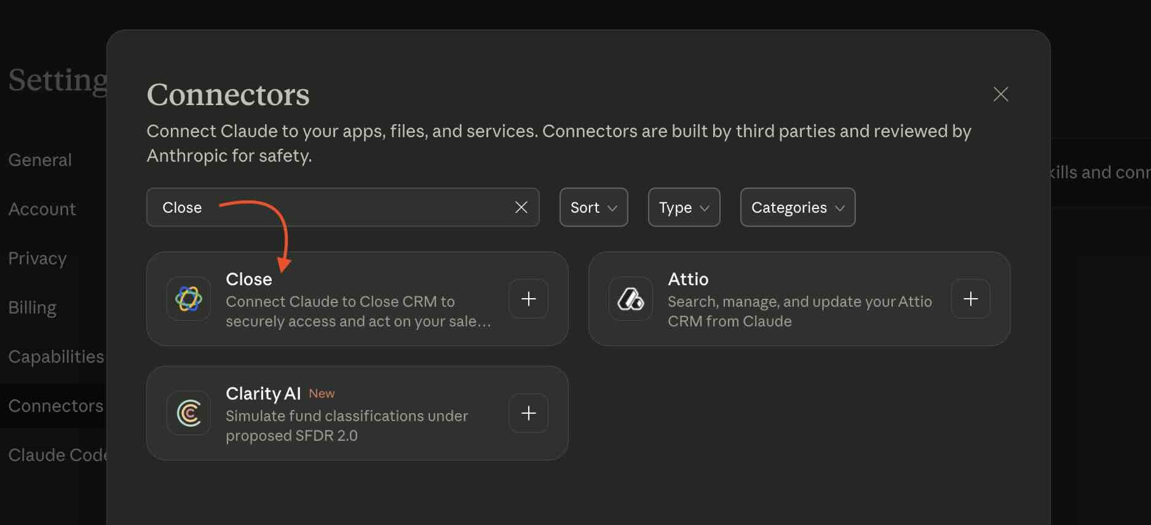Screen dimensions: 1151x525
Task: Open the Clarity AI connector title
Action: click(263, 393)
